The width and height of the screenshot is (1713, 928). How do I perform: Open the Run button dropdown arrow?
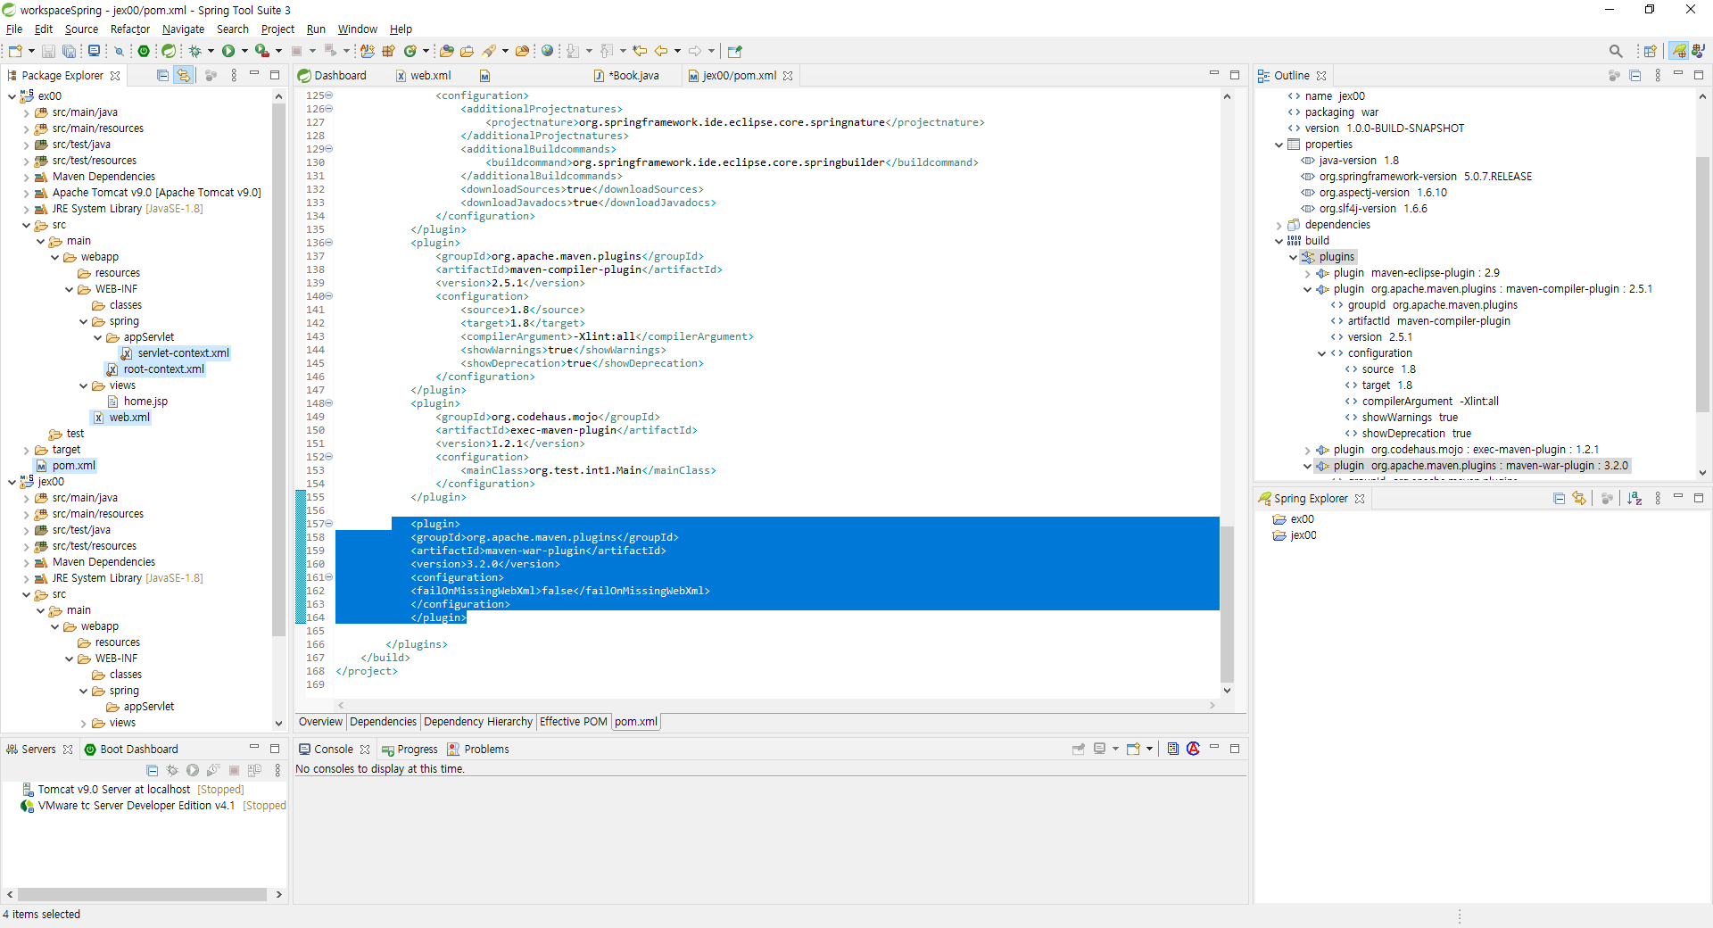(x=244, y=51)
